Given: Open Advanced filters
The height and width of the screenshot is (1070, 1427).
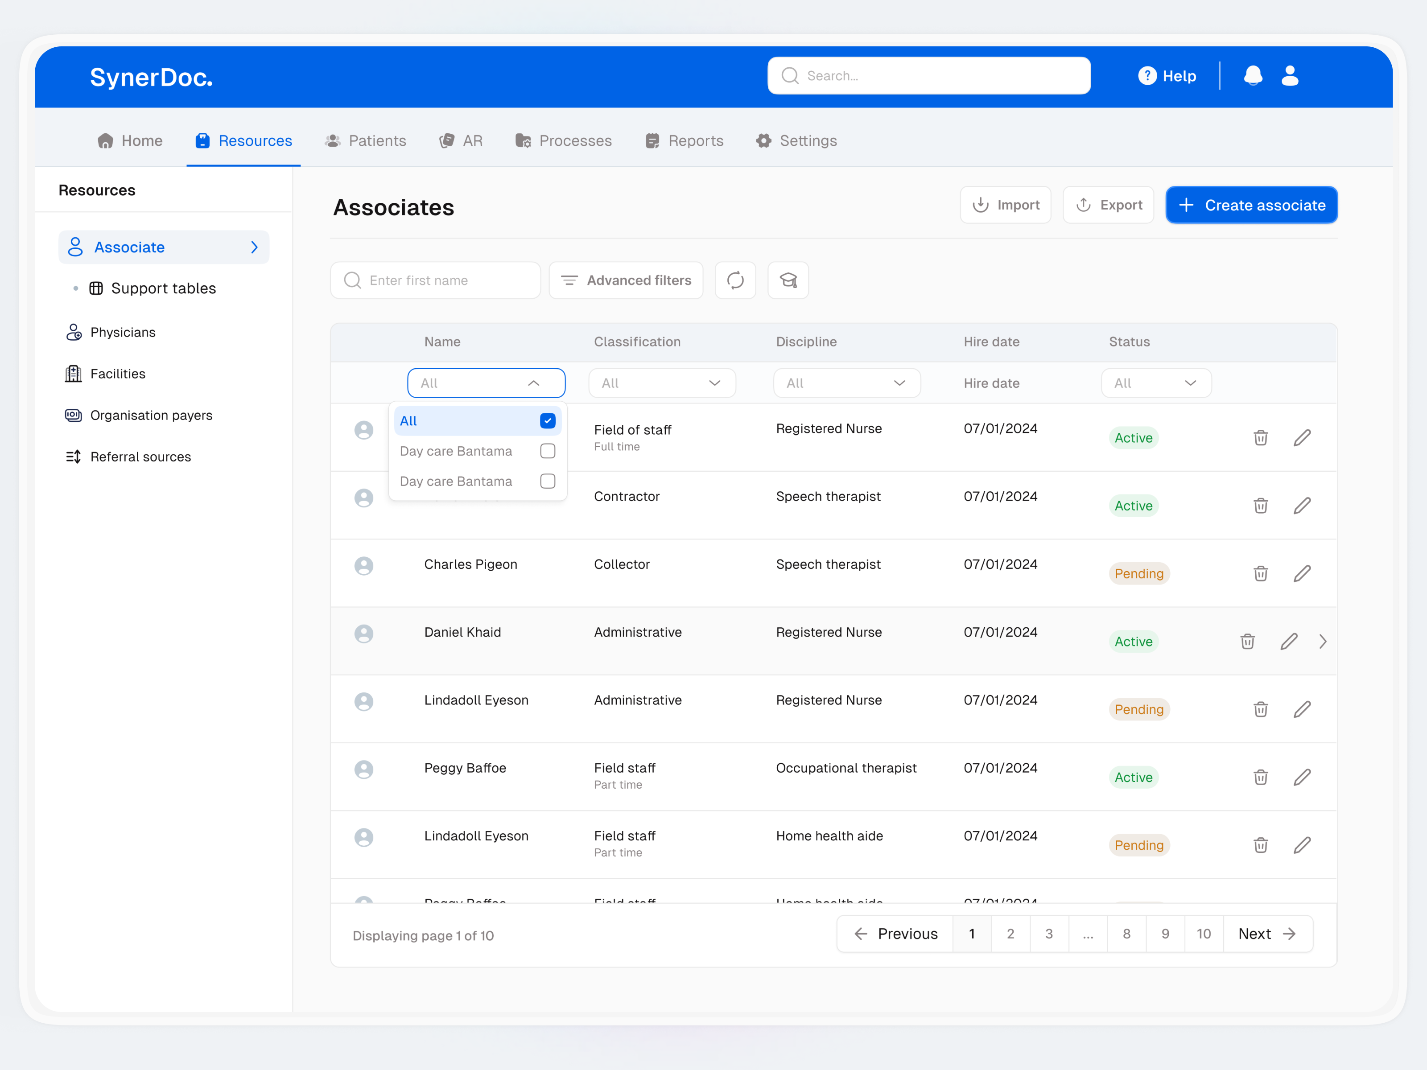Looking at the screenshot, I should coord(626,280).
